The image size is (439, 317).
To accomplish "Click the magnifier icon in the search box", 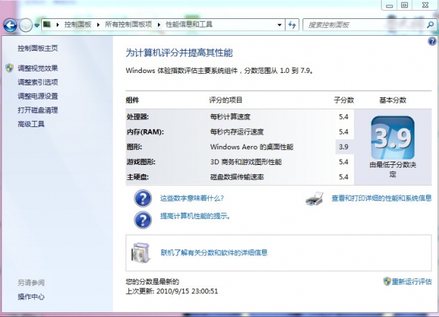I will [x=431, y=25].
